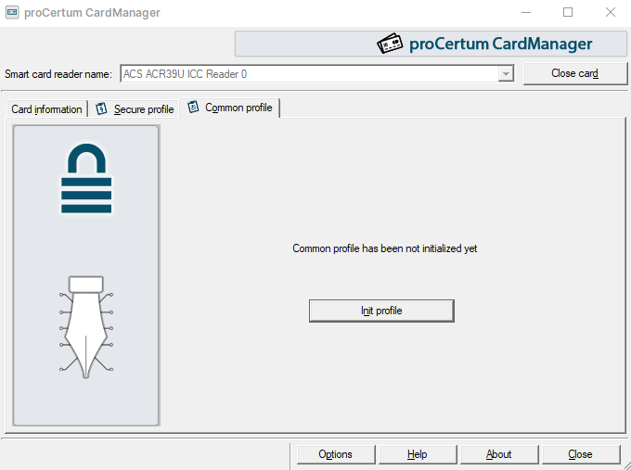
Task: Maximize the proCertum CardManager window
Action: pos(568,13)
